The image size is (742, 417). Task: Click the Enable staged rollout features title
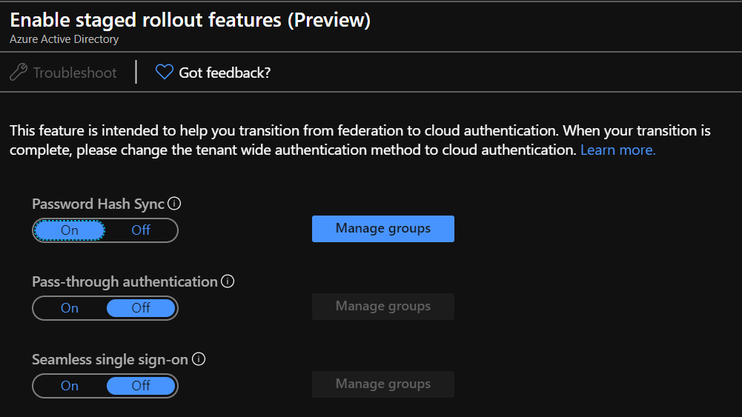point(190,20)
